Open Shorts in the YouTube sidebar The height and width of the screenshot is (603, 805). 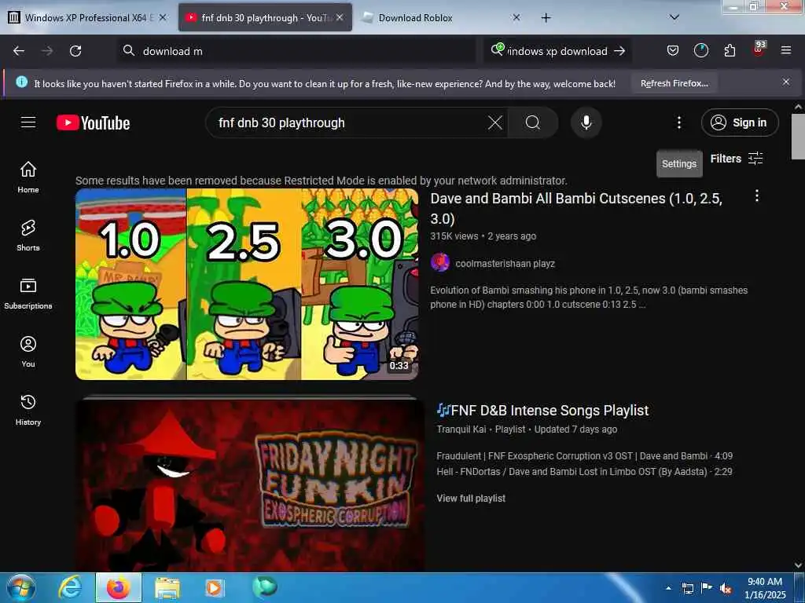(x=28, y=236)
